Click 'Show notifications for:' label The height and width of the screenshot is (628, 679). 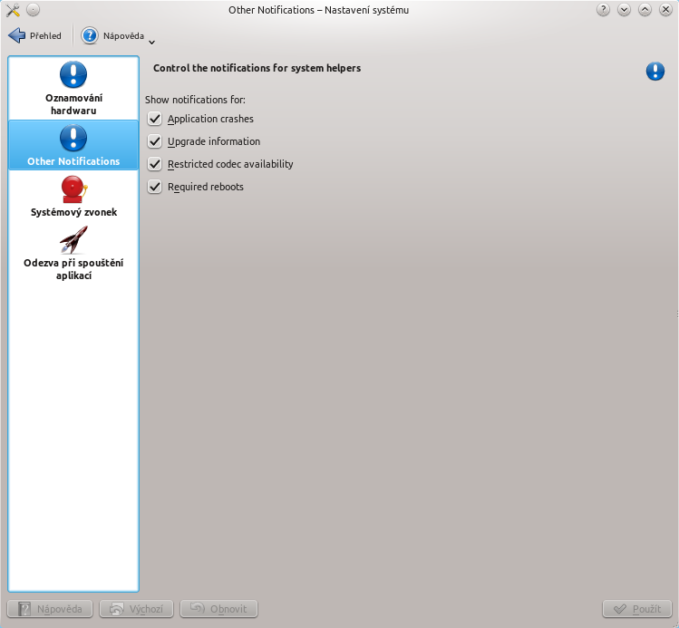195,100
